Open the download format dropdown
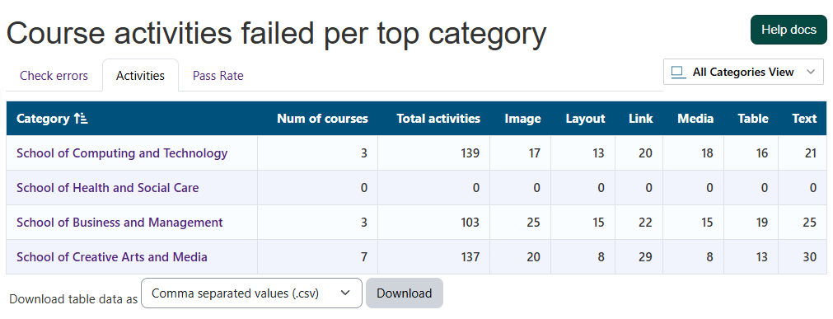The width and height of the screenshot is (833, 319). click(251, 293)
